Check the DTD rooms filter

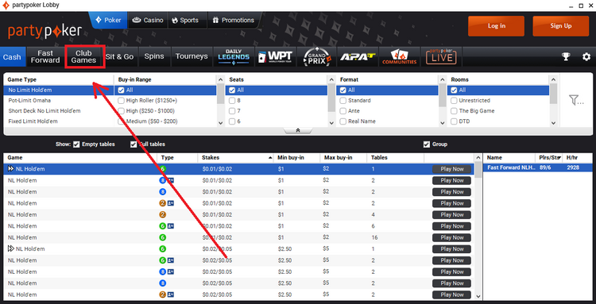coord(454,121)
